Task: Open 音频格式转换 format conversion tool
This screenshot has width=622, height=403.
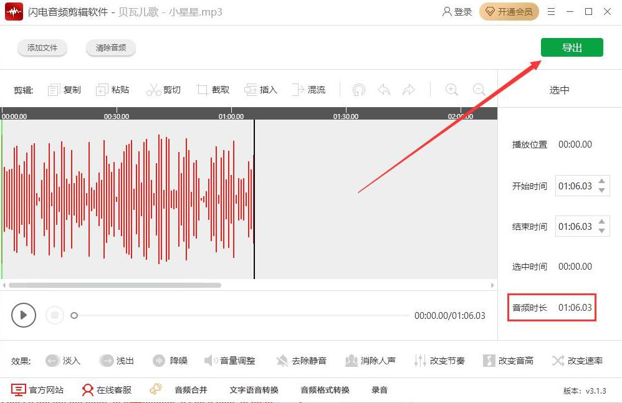Action: (325, 390)
